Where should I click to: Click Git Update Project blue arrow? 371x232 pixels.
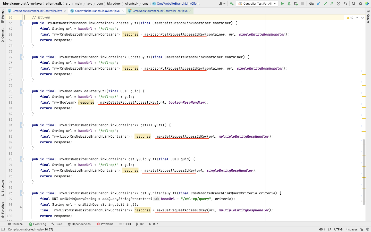tap(319, 4)
